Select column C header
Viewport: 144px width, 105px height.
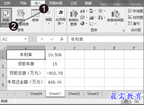[75, 48]
